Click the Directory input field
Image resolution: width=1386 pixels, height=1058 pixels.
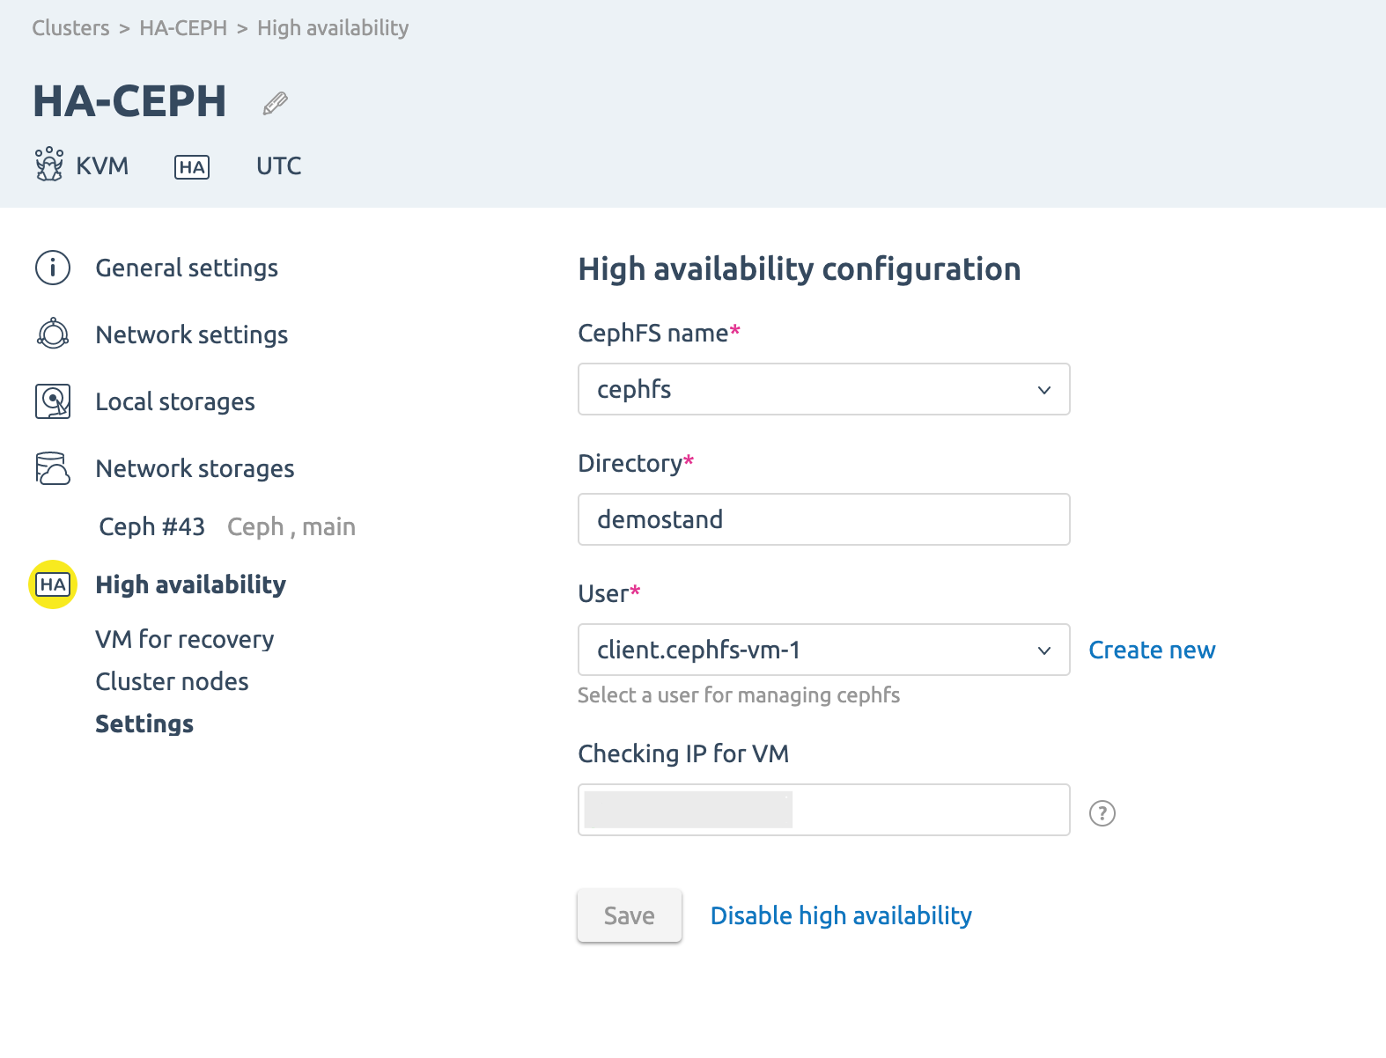point(824,519)
